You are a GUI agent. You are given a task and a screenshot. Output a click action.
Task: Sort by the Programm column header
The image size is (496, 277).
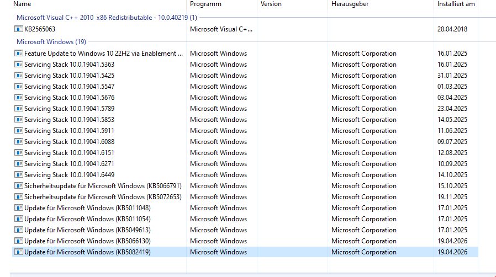[x=205, y=4]
